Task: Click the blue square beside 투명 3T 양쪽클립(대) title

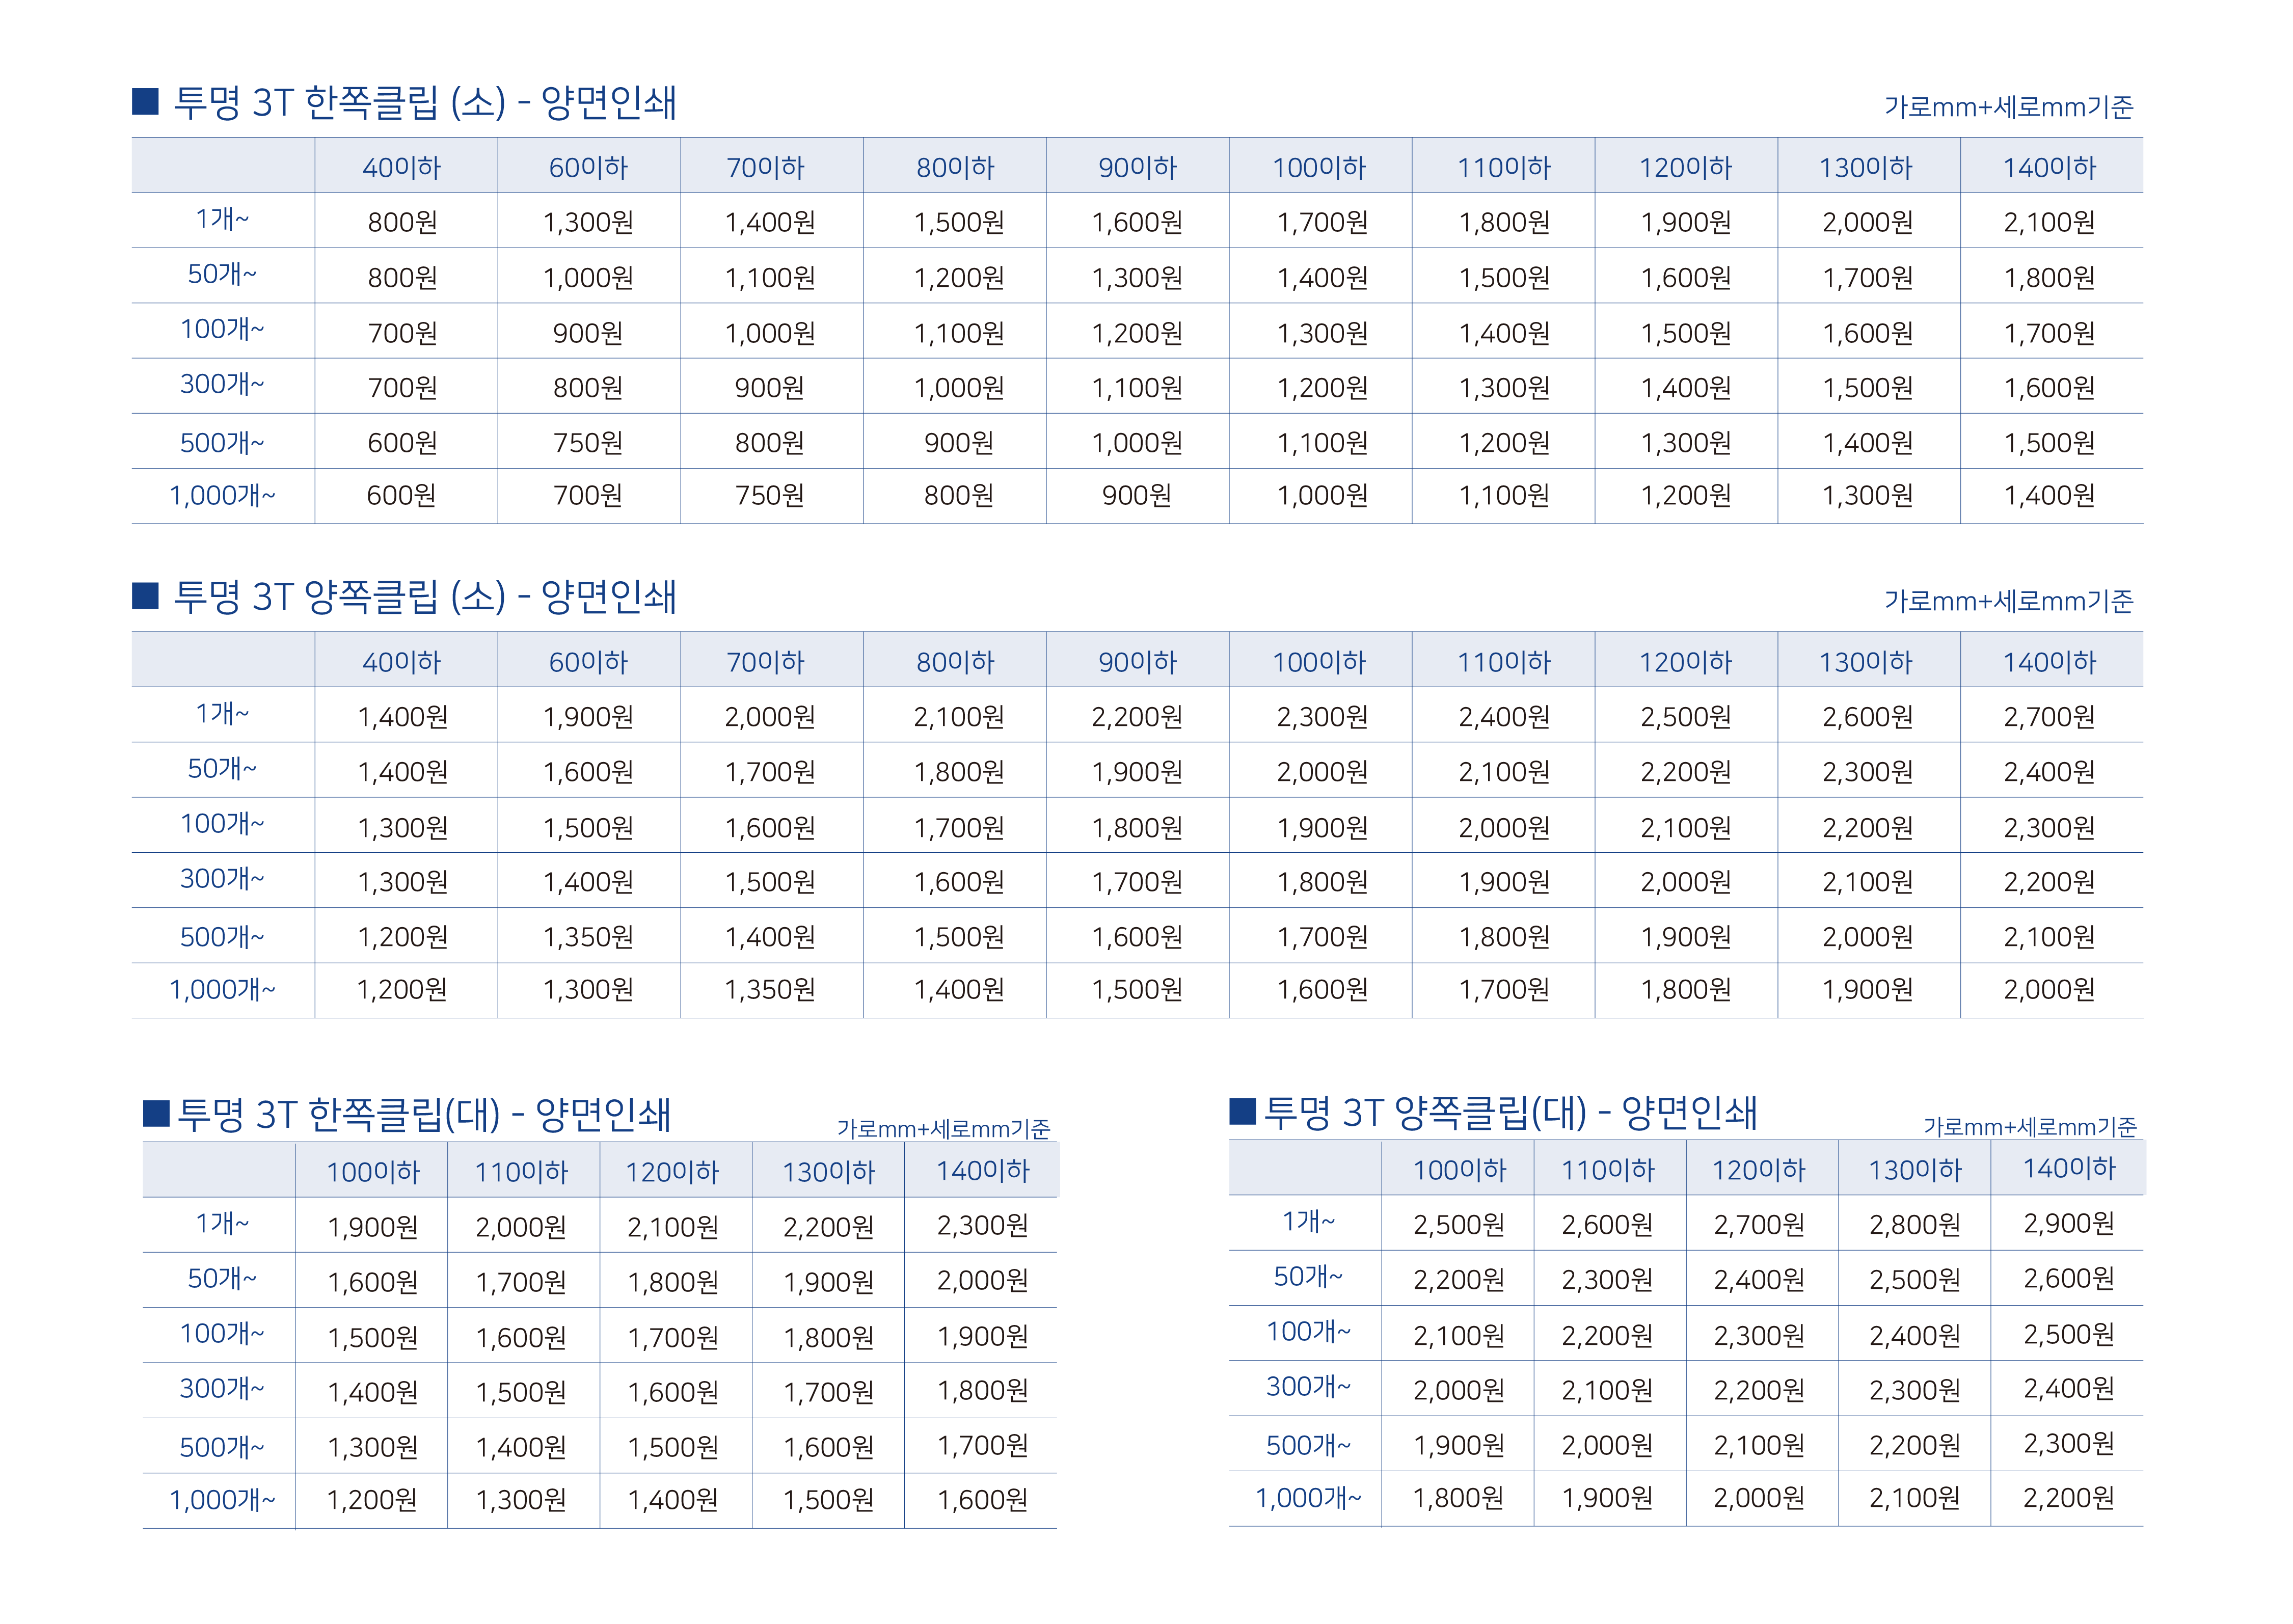Action: [x=1242, y=1111]
